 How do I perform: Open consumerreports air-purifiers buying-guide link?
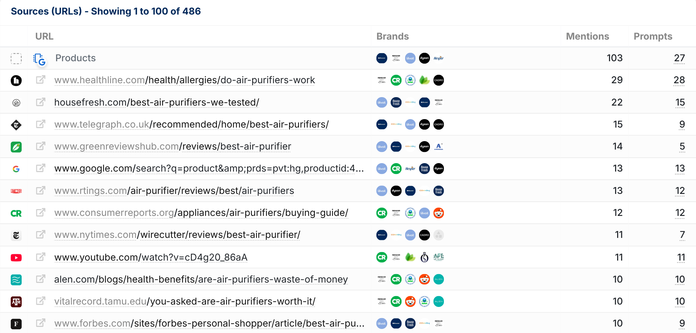(201, 213)
